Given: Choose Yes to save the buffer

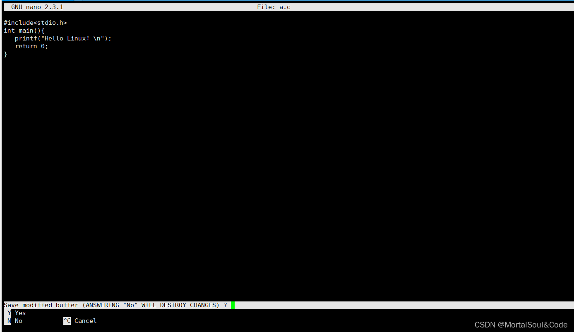Looking at the screenshot, I should 20,313.
